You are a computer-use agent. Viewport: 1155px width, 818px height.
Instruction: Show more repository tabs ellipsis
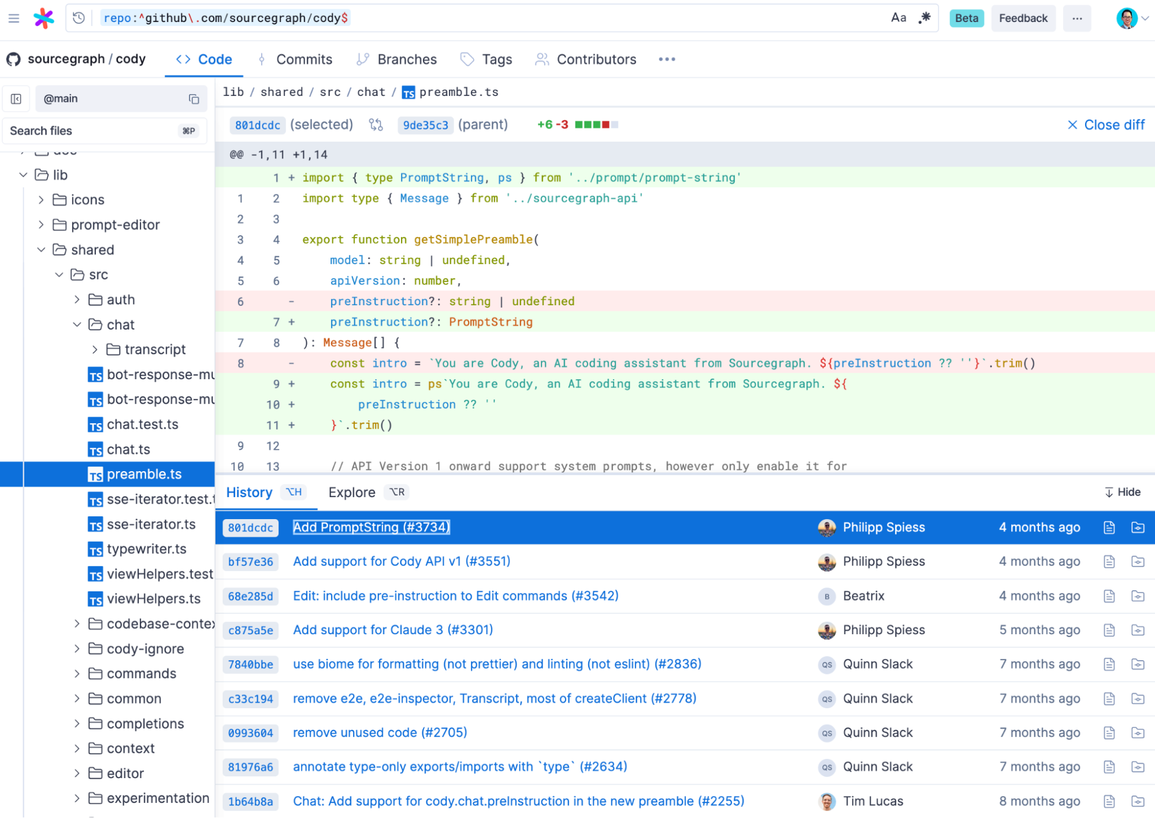[x=667, y=60]
